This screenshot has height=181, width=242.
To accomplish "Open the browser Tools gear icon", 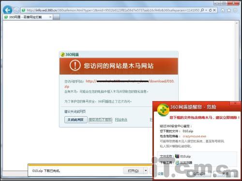I will (235, 10).
